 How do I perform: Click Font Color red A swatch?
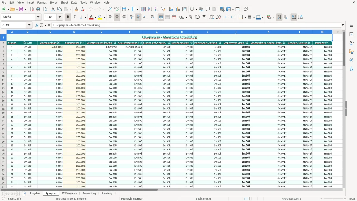pos(91,17)
